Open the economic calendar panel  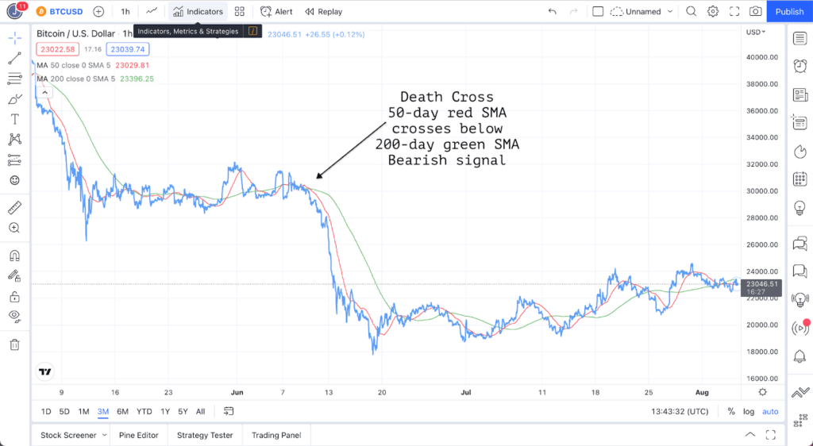(x=800, y=179)
